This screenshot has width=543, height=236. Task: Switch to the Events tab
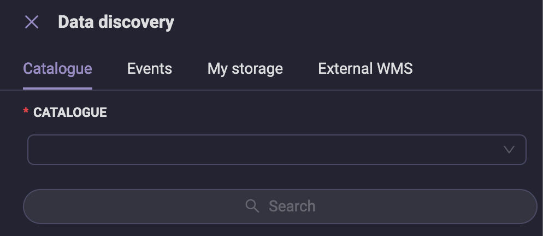(150, 69)
